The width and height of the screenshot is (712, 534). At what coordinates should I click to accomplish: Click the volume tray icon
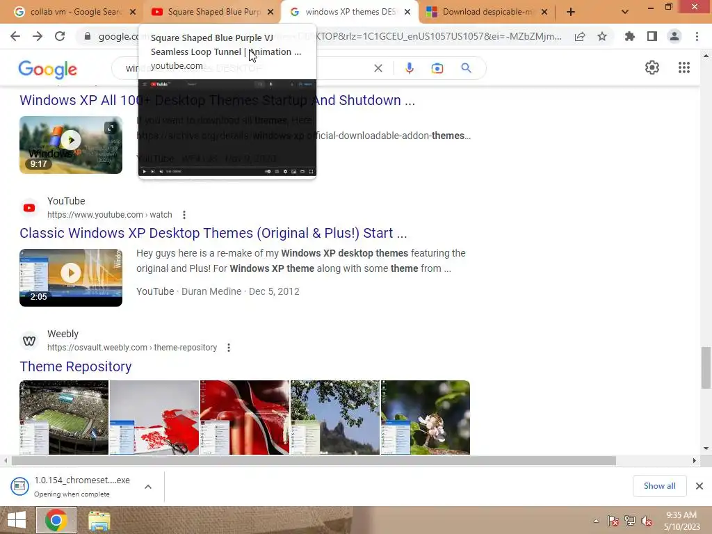click(x=647, y=521)
